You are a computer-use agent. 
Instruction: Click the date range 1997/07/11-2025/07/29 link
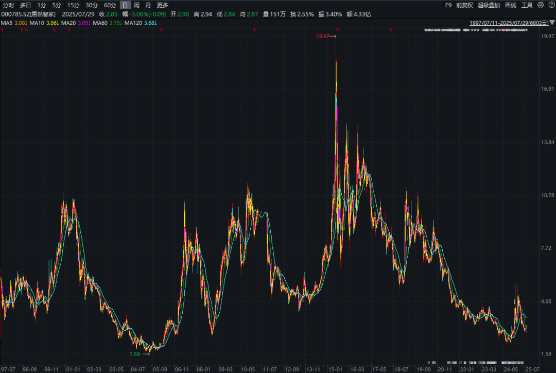[x=509, y=23]
